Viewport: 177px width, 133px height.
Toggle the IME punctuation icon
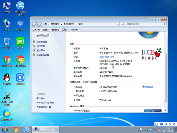170,124
